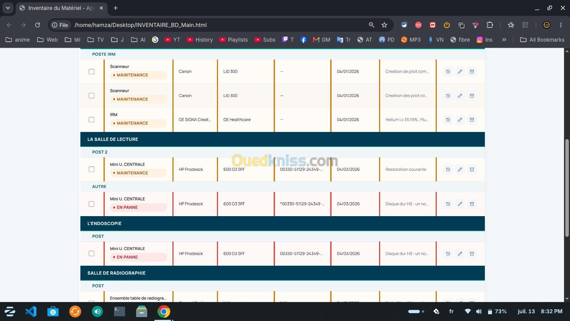Launch Visual Studio Code from taskbar
The height and width of the screenshot is (321, 570).
click(x=31, y=311)
